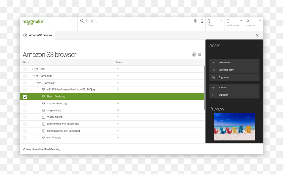Click the Copy asset icon
Viewport: 283px width, 174px height.
(213, 77)
